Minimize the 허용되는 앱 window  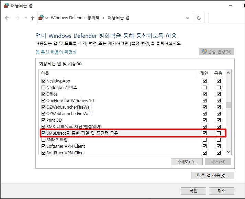tap(231, 5)
